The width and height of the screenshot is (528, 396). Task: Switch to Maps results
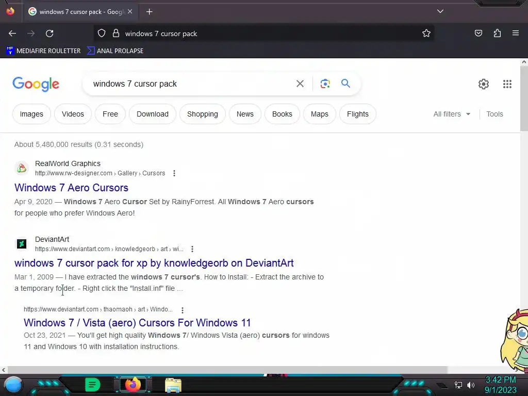(x=320, y=114)
